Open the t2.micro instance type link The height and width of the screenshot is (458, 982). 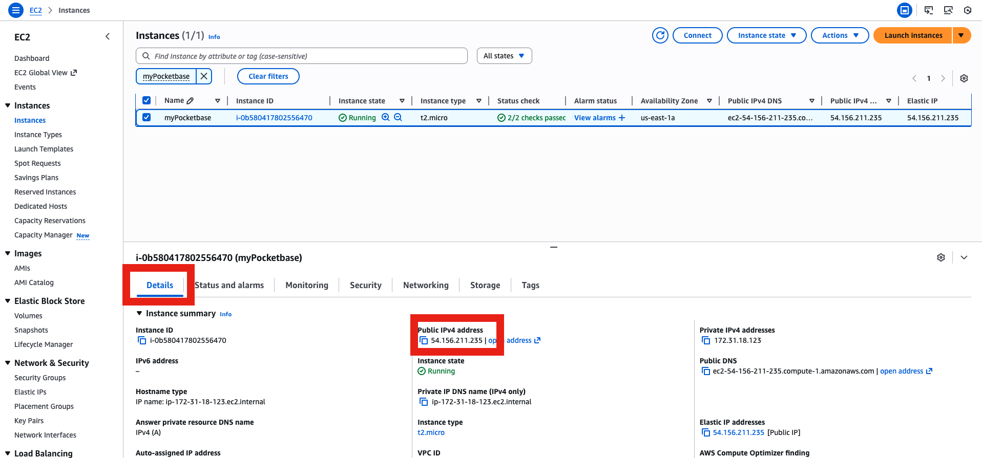tap(431, 432)
